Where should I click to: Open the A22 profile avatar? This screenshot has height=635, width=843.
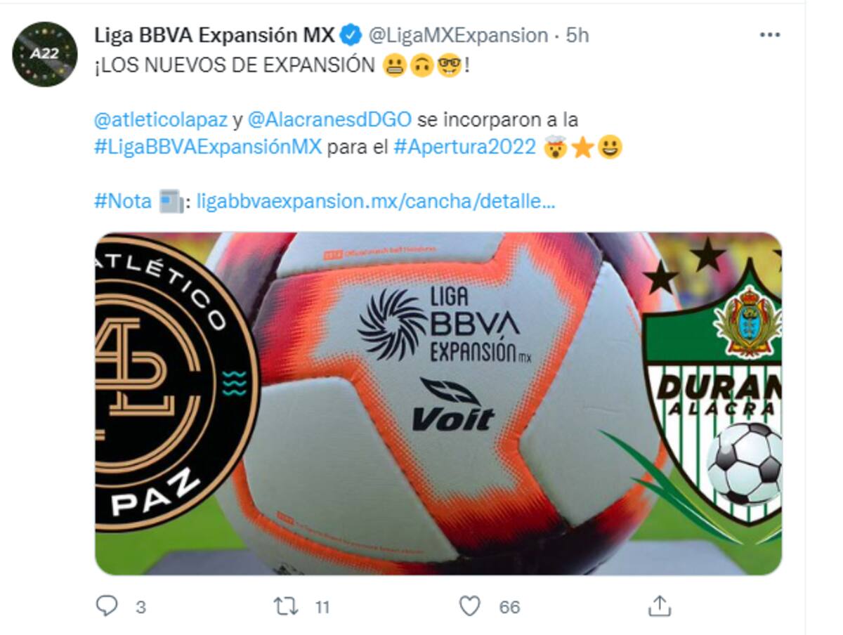45,54
